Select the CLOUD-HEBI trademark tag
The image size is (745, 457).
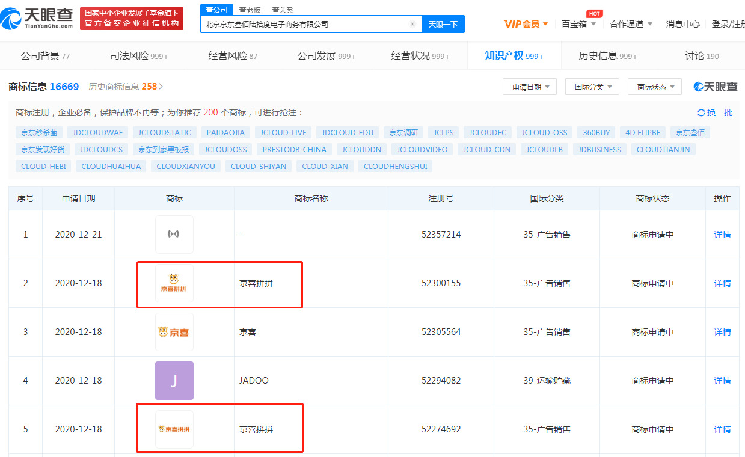[x=43, y=166]
